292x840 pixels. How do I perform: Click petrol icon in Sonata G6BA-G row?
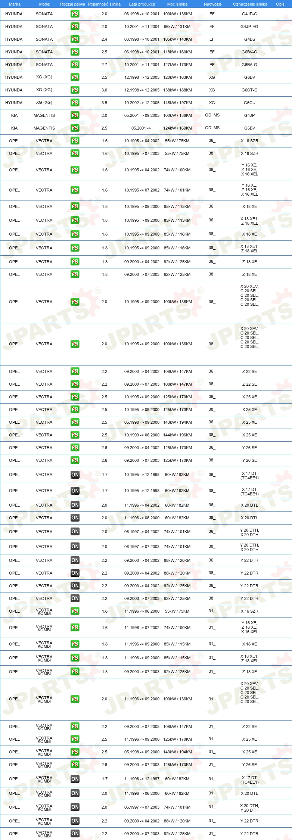pos(75,65)
